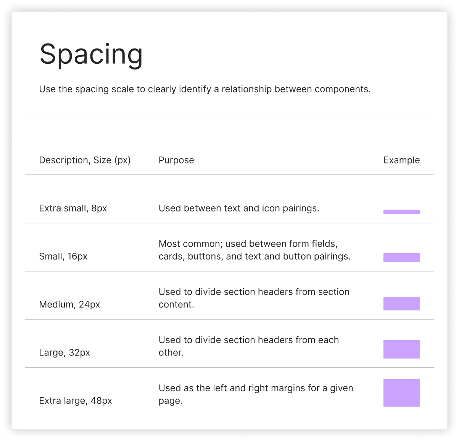This screenshot has width=459, height=441.
Task: Select the Description, Size (px) column header
Action: tap(85, 160)
